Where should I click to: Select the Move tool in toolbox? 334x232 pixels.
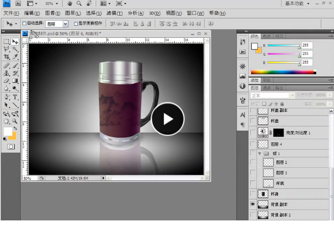[x=15, y=42]
